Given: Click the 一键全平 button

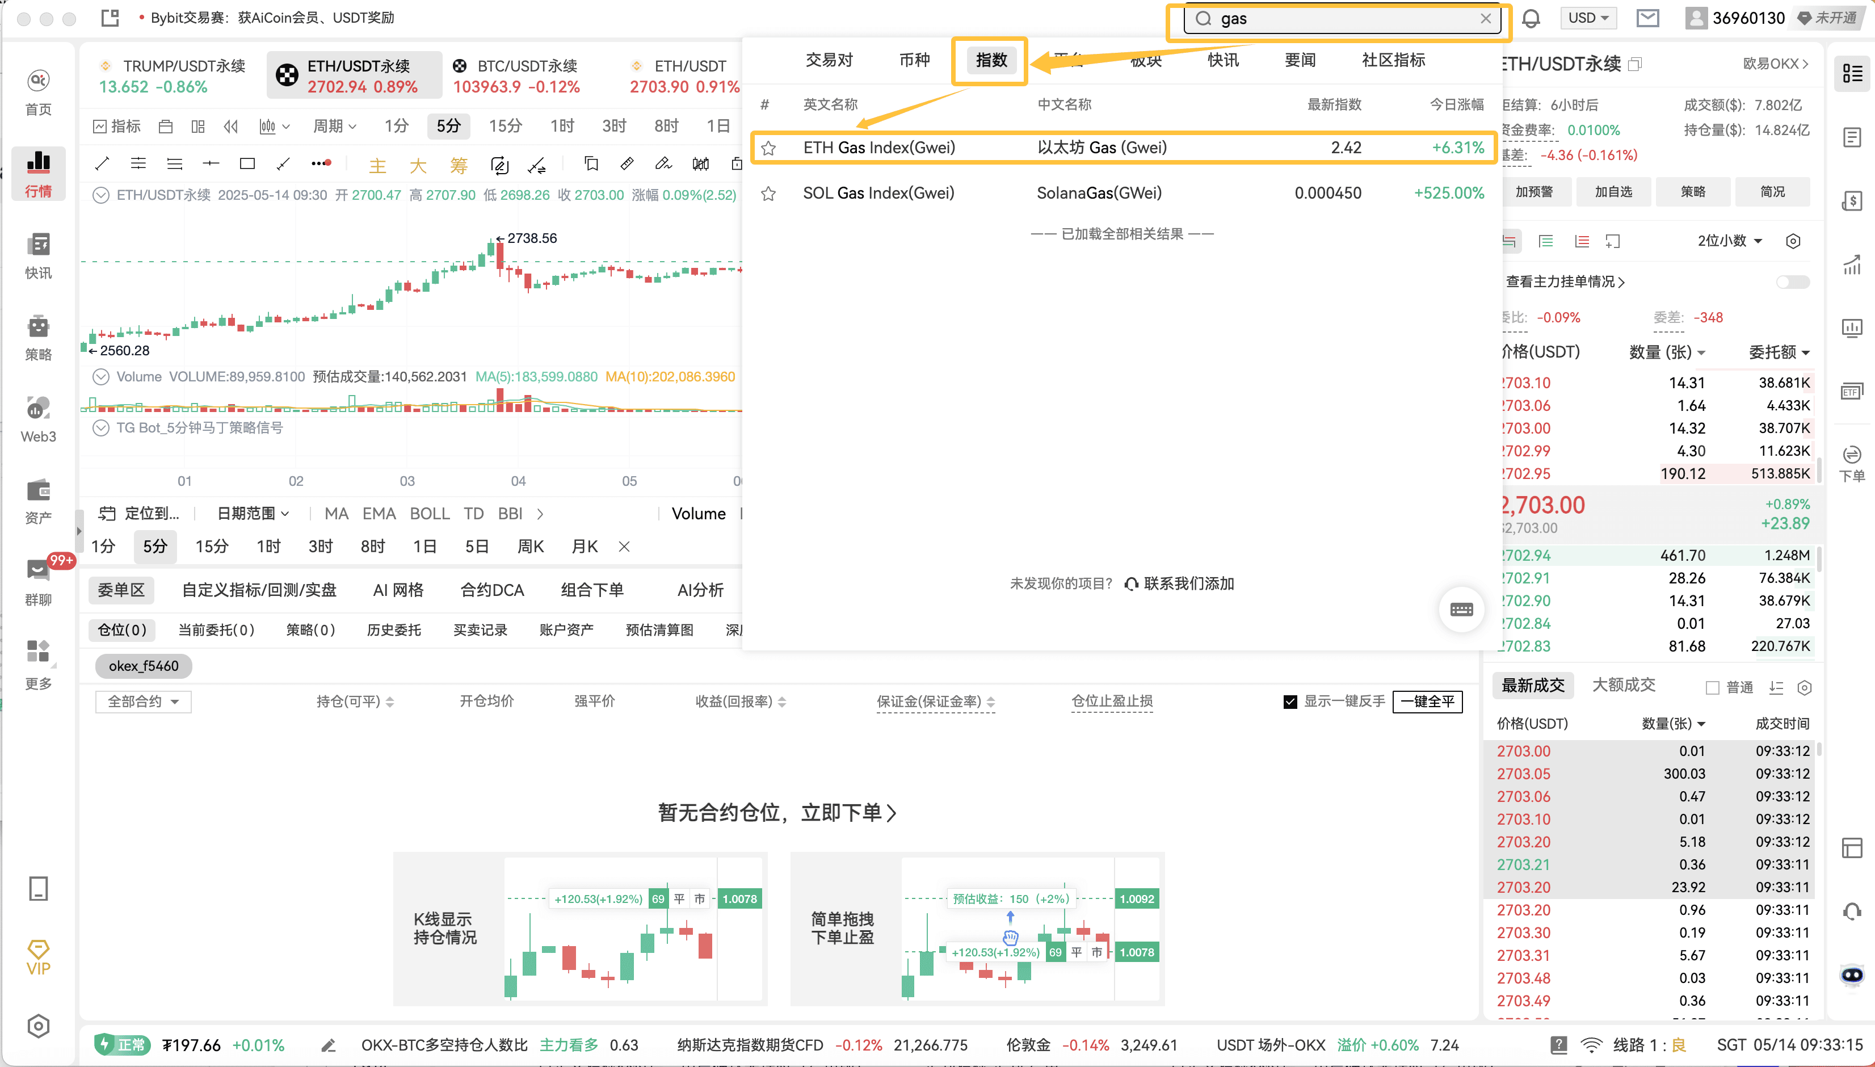Looking at the screenshot, I should (1427, 701).
